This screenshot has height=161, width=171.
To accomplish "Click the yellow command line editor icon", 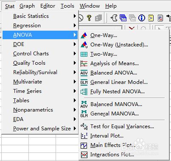I will tap(151, 18).
